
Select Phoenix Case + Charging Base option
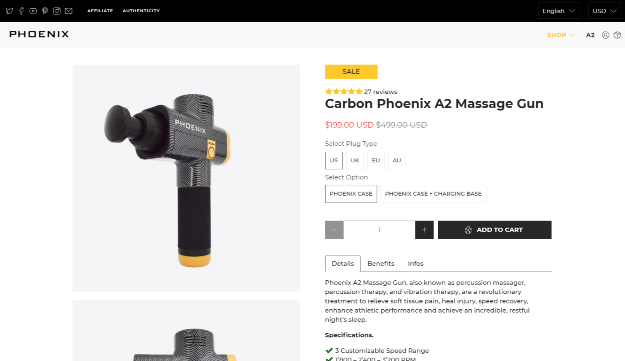pyautogui.click(x=433, y=194)
